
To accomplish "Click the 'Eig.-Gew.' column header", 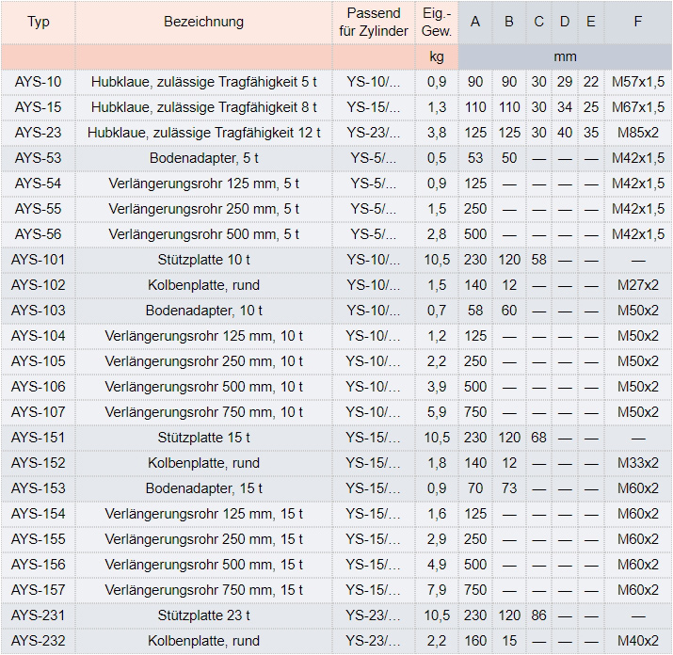I will coord(437,22).
